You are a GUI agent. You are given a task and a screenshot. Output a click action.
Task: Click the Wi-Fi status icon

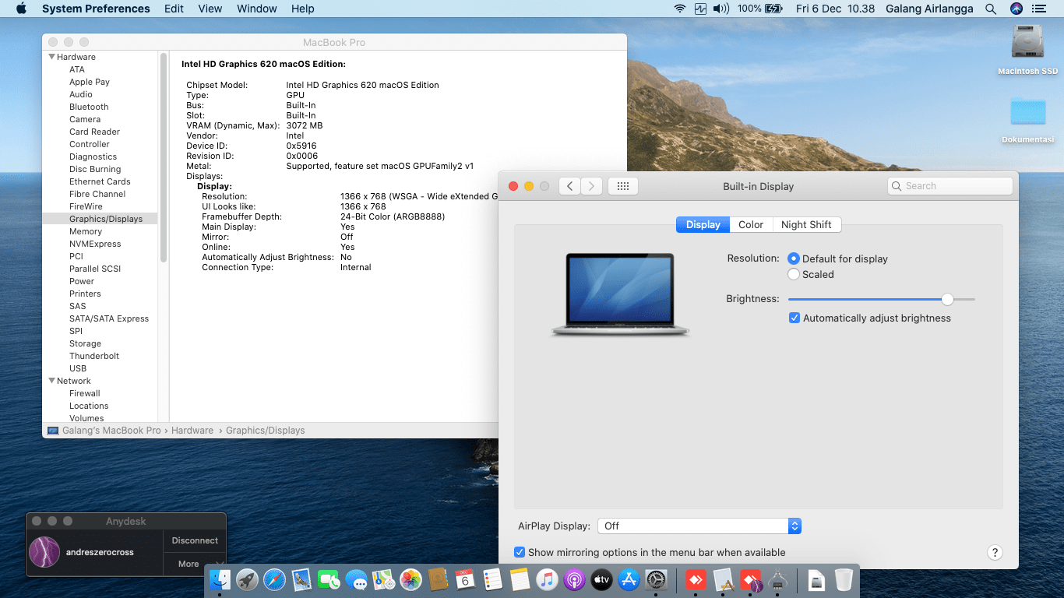click(680, 9)
